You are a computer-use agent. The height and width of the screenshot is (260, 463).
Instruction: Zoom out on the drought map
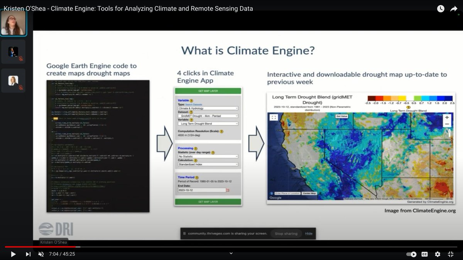tap(447, 124)
